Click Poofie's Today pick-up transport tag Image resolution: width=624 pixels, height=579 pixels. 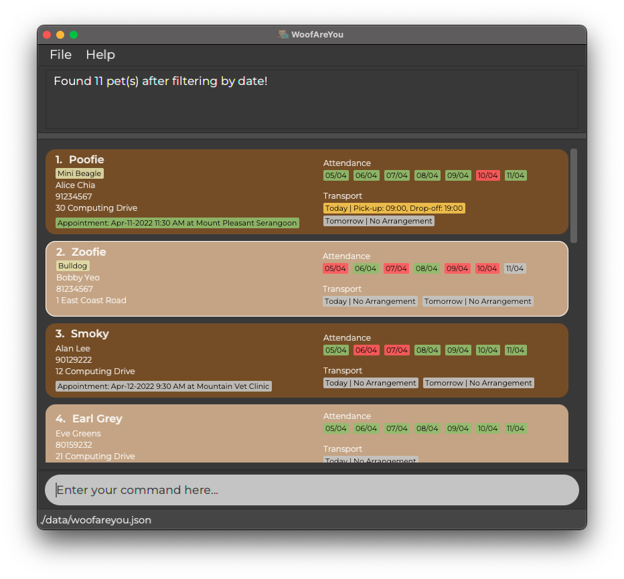point(392,208)
